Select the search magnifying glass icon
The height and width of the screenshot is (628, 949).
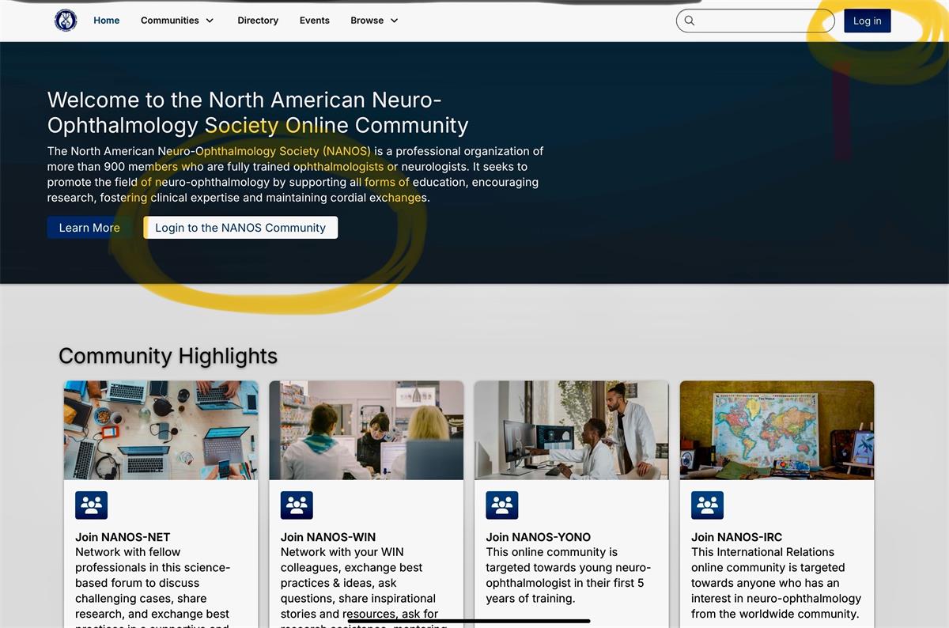click(x=689, y=21)
